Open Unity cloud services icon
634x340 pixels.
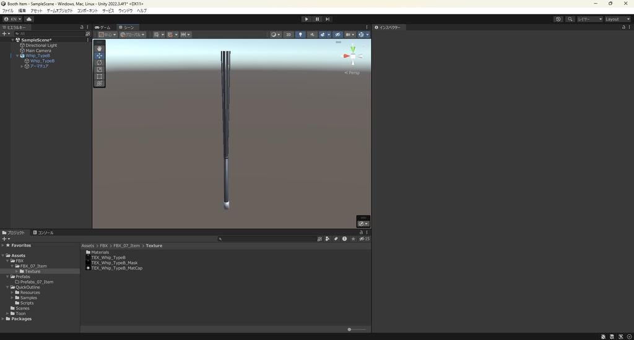point(29,19)
